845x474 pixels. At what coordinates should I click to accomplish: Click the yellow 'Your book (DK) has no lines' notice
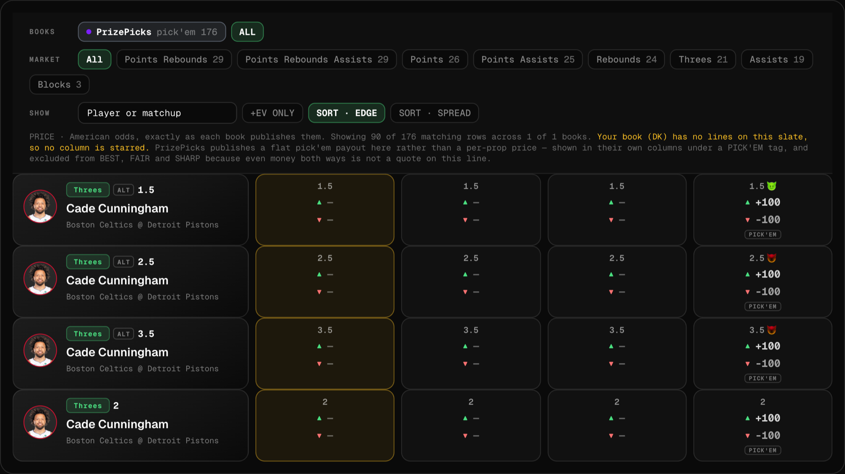(418, 142)
